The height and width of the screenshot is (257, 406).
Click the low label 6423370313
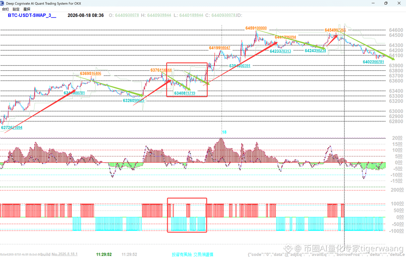(x=280, y=51)
